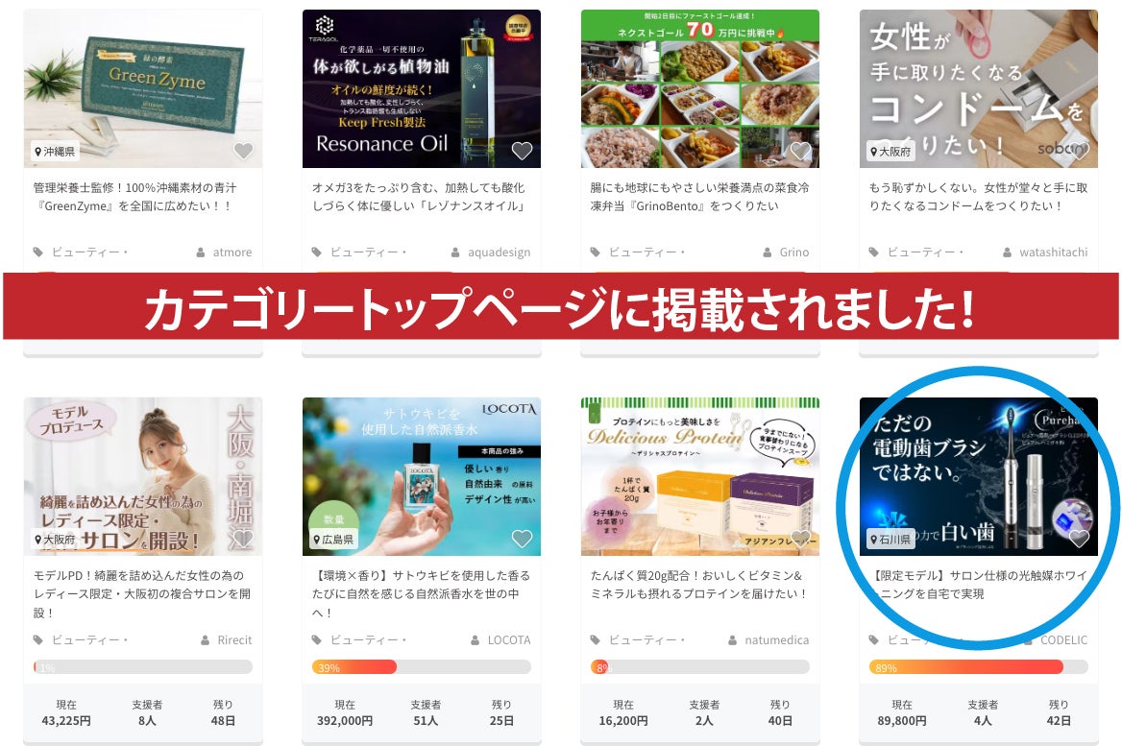Screen dimensions: 1122x746
Task: Click the 39% progress bar on LOCOTA card
Action: click(x=422, y=667)
